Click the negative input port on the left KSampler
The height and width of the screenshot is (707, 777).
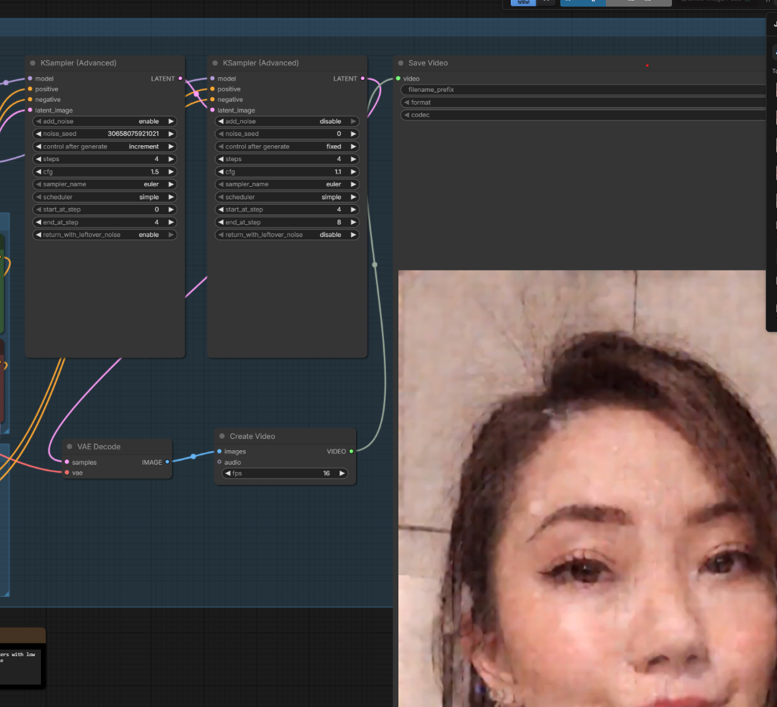(30, 100)
